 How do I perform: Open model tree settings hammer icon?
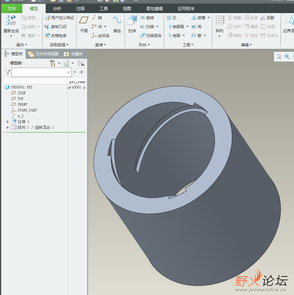(52, 63)
